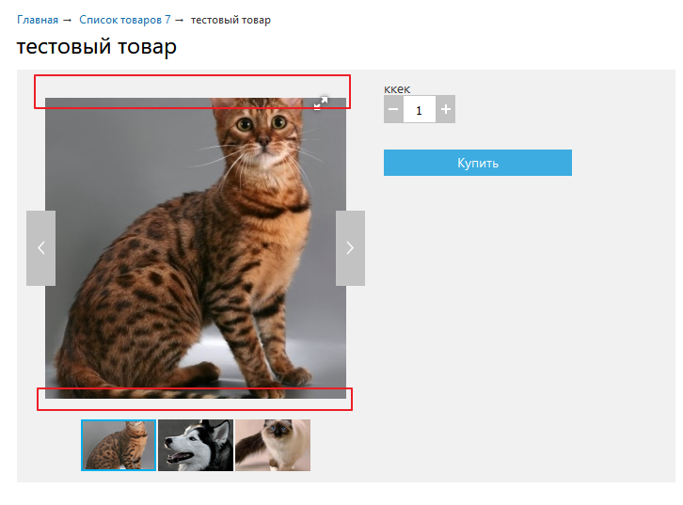Open fullscreen view of product image
683x505 pixels.
point(321,103)
